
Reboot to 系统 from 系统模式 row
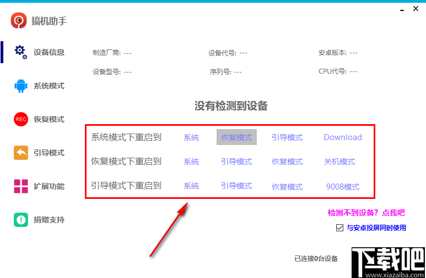point(191,137)
